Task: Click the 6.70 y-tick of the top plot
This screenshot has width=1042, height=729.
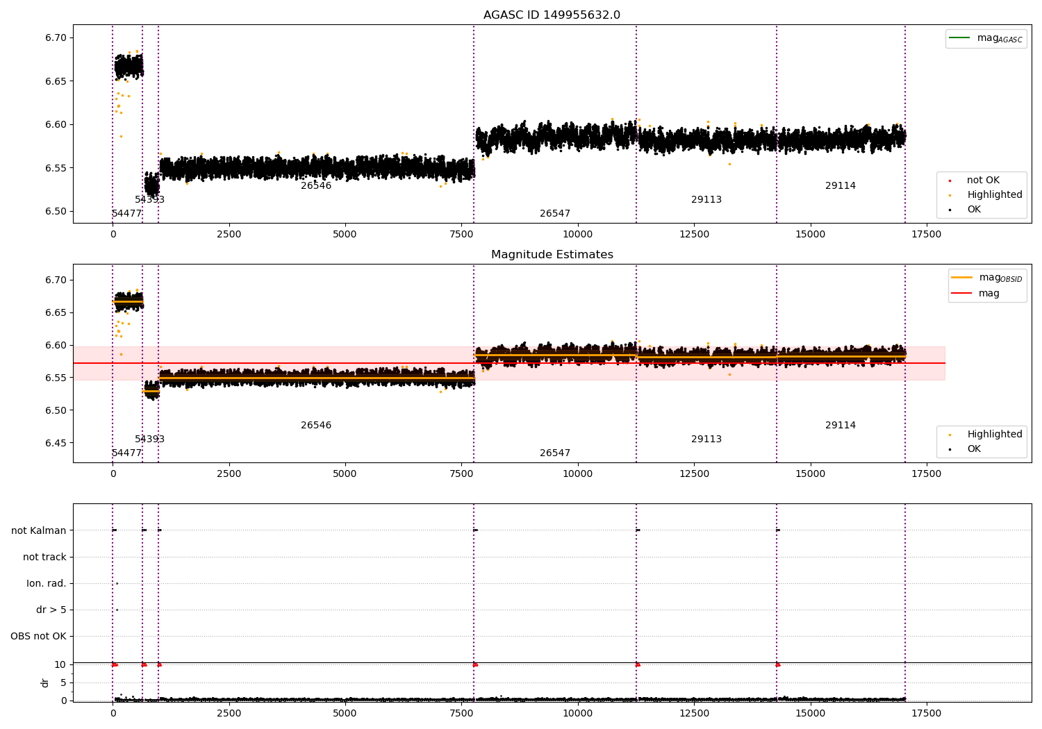Action: [x=56, y=38]
